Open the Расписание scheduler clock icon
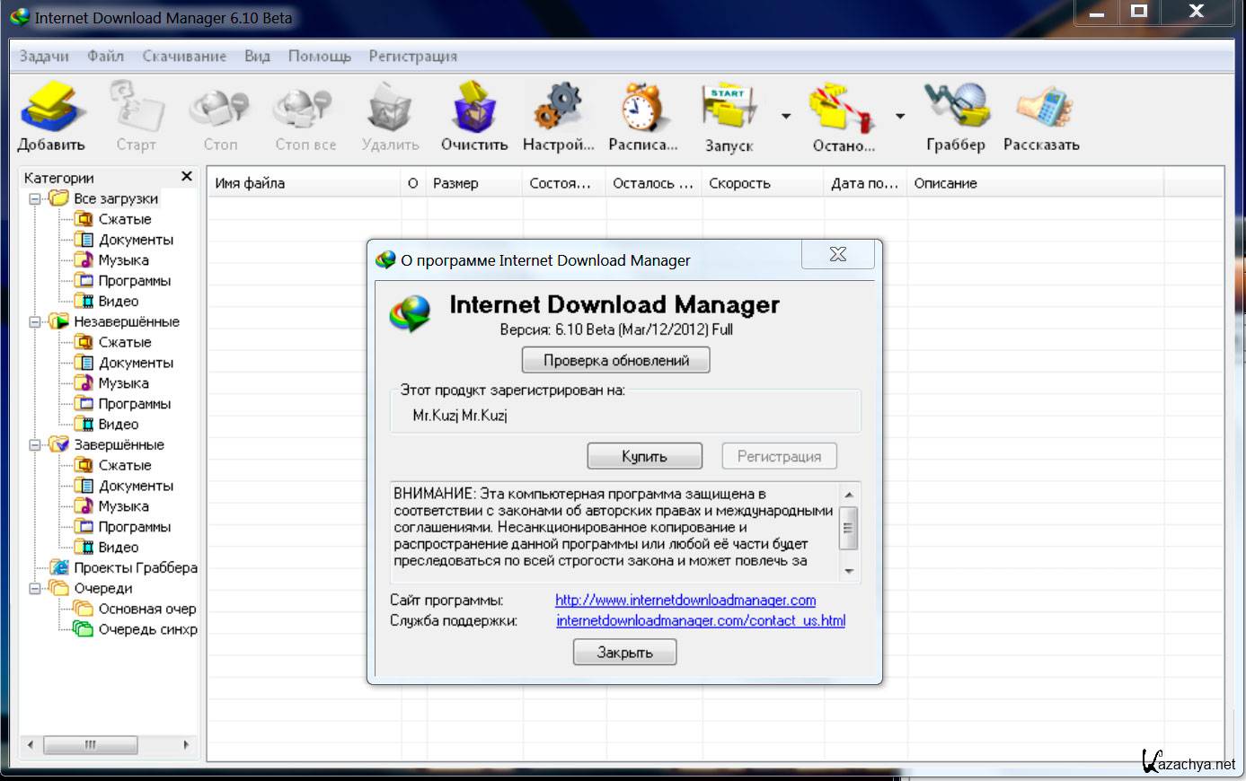 (x=641, y=108)
